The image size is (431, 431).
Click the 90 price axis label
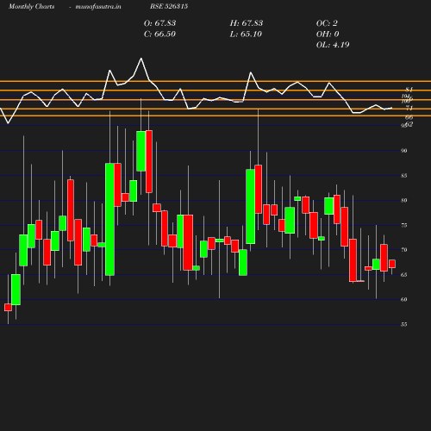pyautogui.click(x=404, y=151)
